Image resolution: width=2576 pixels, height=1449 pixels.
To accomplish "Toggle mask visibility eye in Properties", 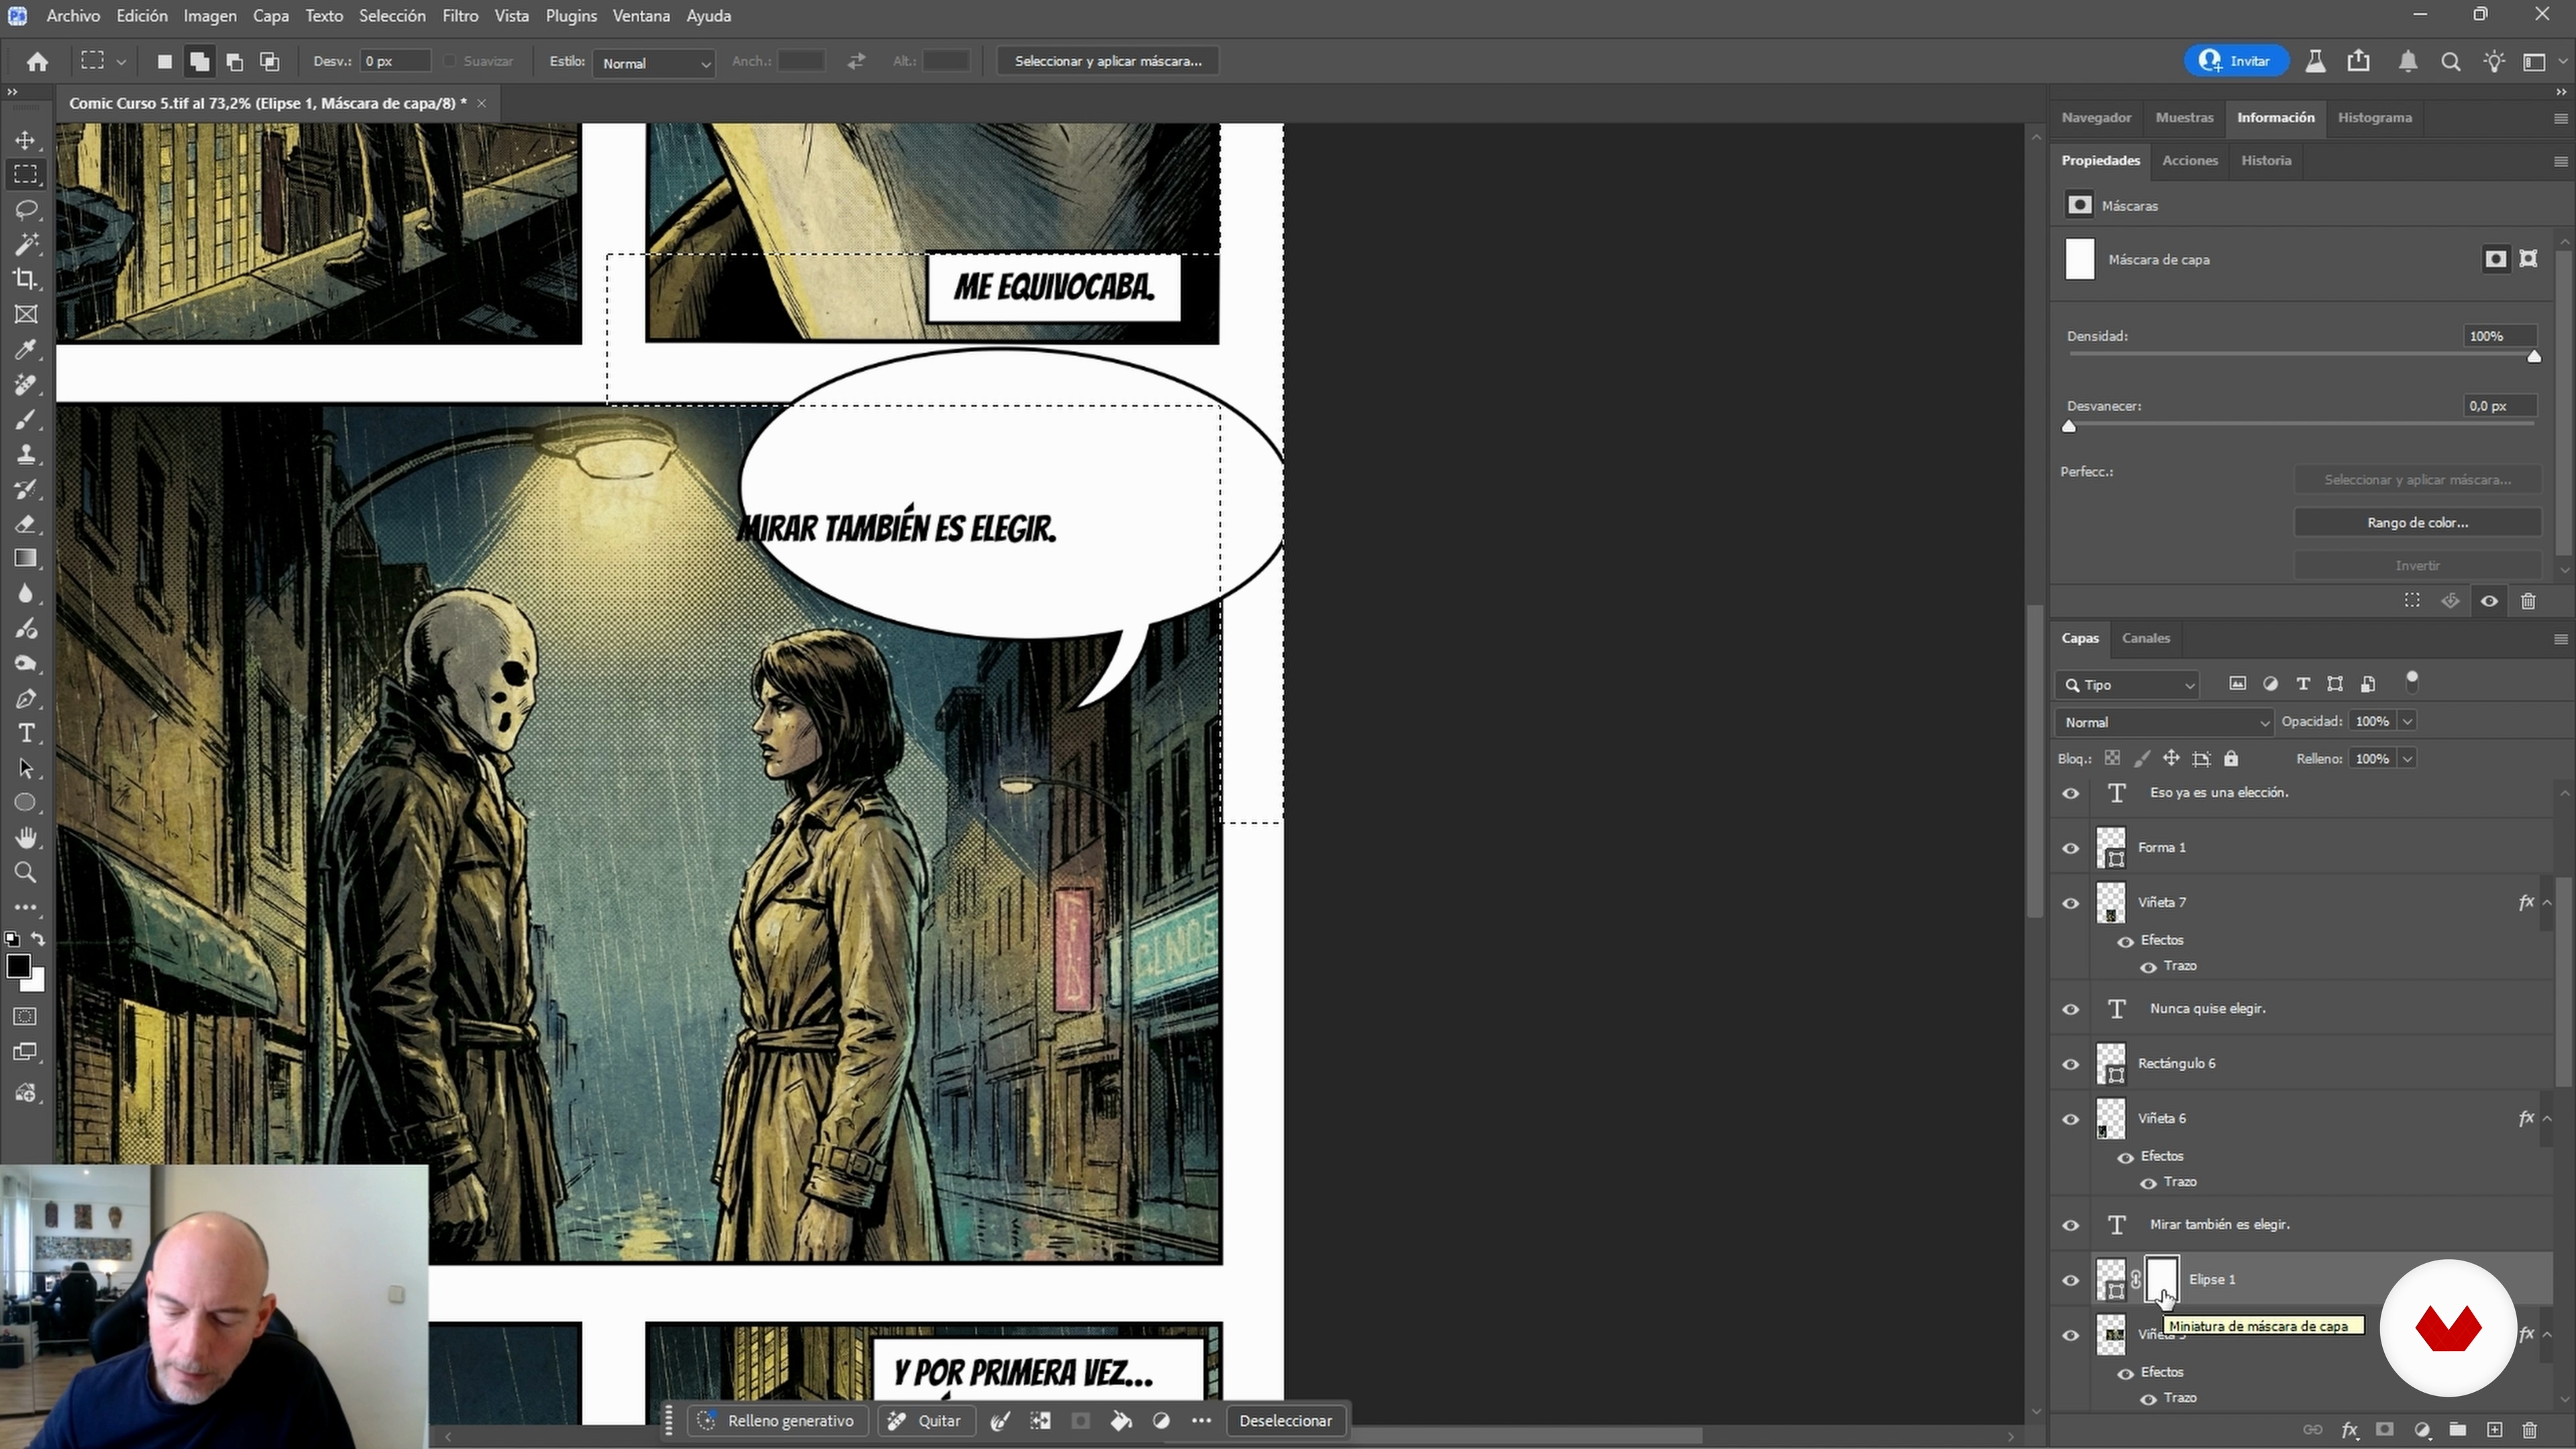I will tap(2489, 601).
